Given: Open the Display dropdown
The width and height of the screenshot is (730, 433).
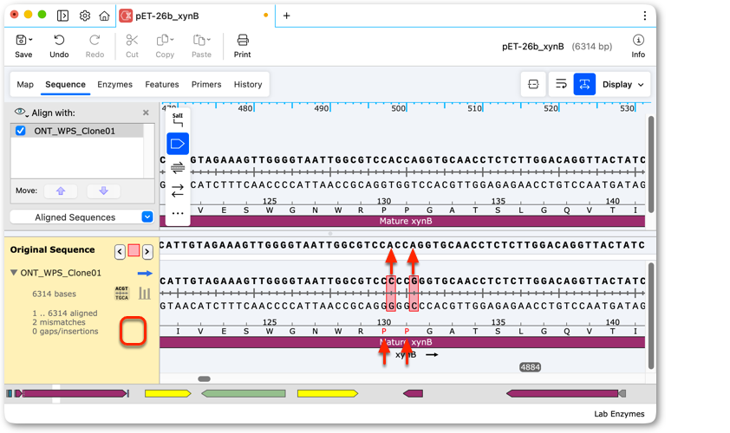Looking at the screenshot, I should (x=622, y=84).
